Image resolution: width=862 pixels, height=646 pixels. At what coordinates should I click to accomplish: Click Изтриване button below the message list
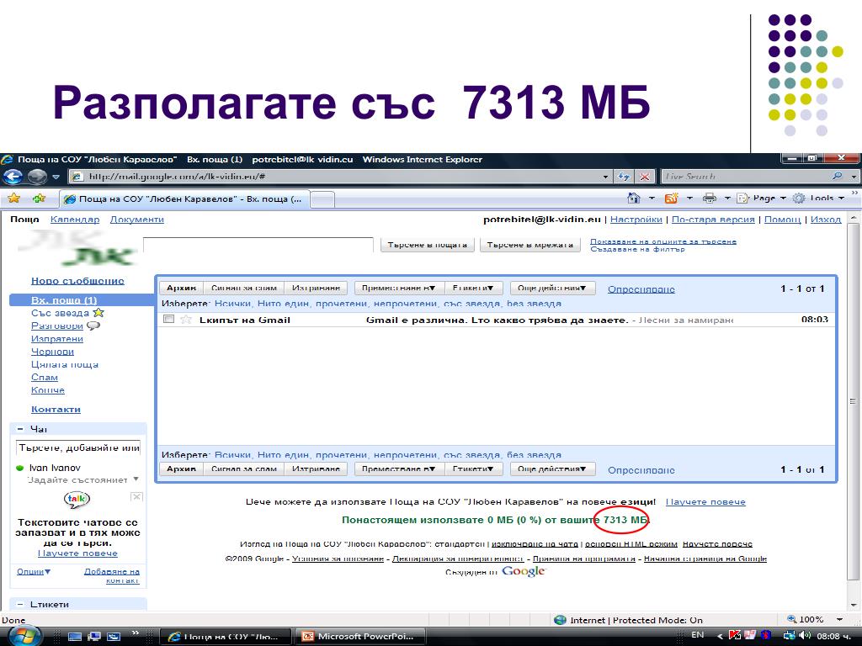[317, 469]
